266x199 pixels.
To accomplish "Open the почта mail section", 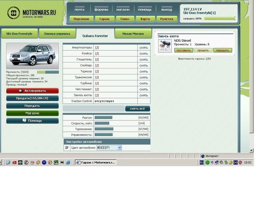I will [80, 9].
